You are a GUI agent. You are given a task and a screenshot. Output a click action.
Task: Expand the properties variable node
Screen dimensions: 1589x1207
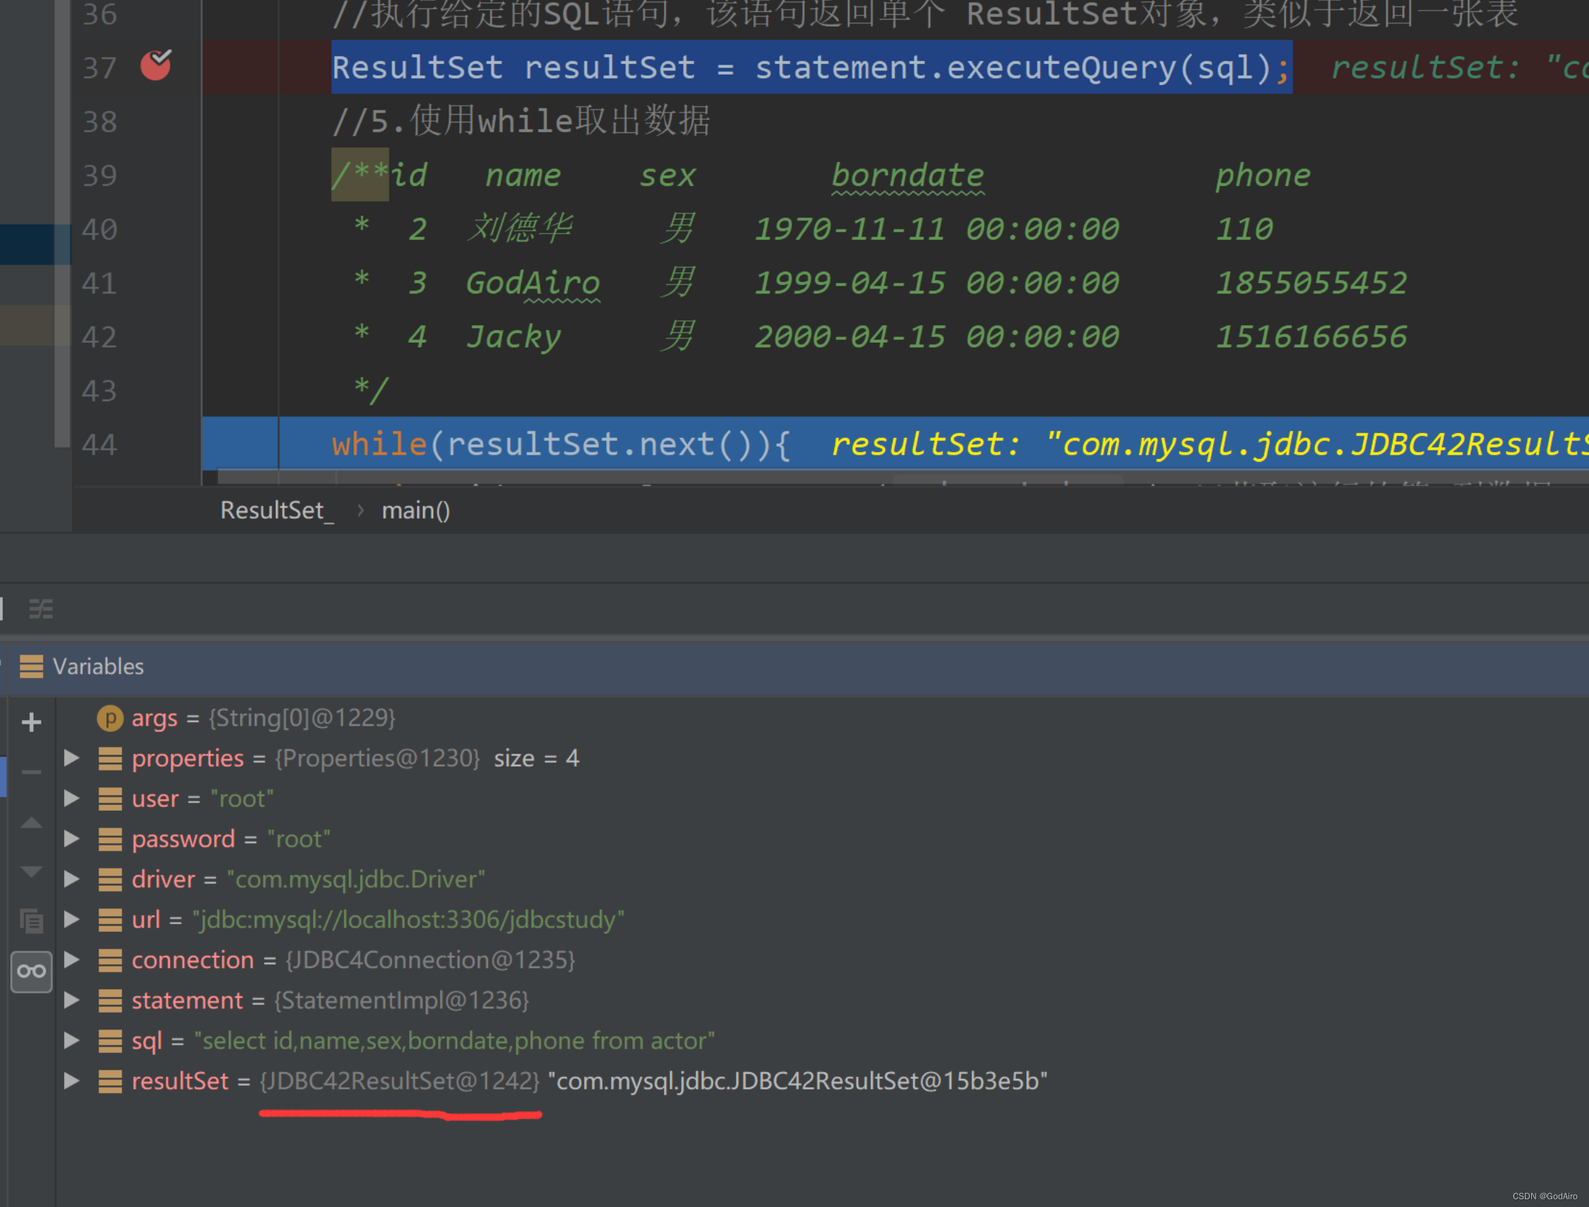coord(71,757)
